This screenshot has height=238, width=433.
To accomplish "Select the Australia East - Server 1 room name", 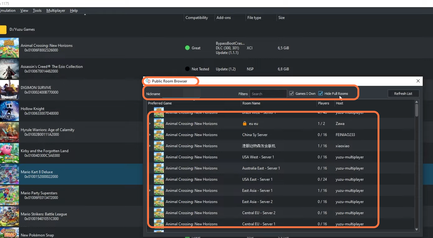I will click(261, 168).
